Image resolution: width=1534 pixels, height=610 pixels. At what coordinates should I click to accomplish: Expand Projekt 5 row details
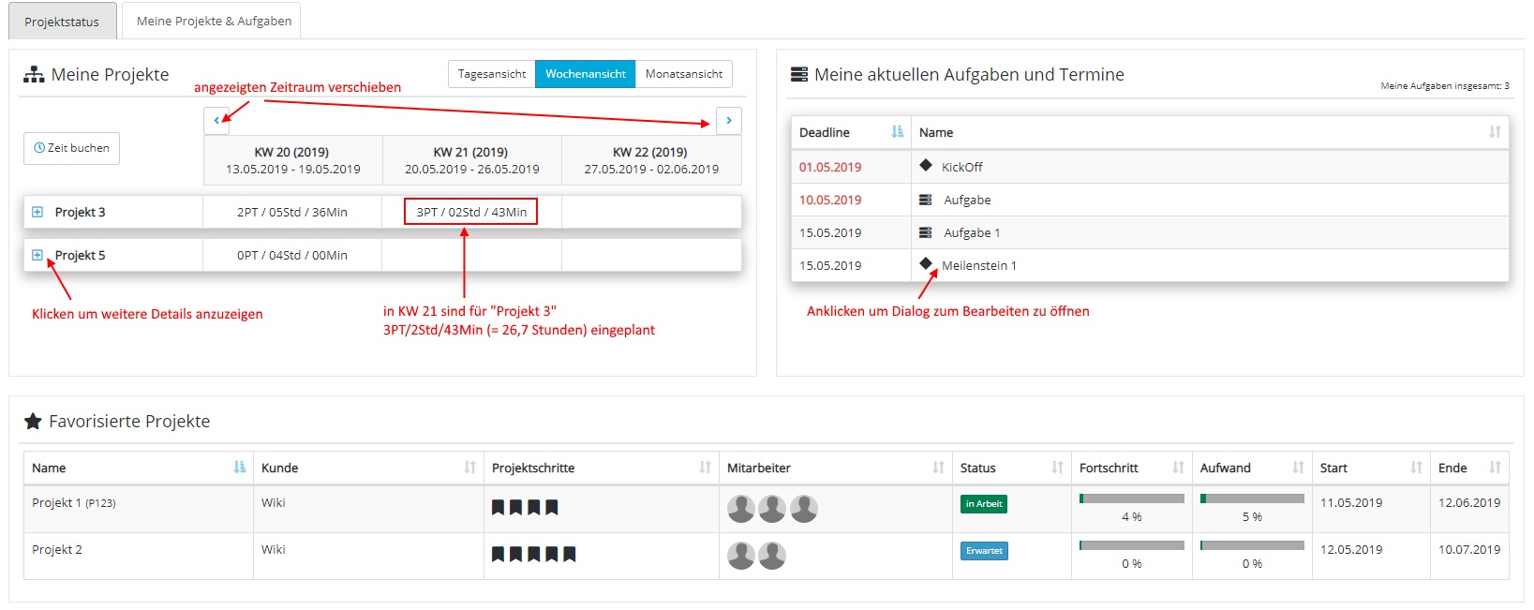pos(37,255)
